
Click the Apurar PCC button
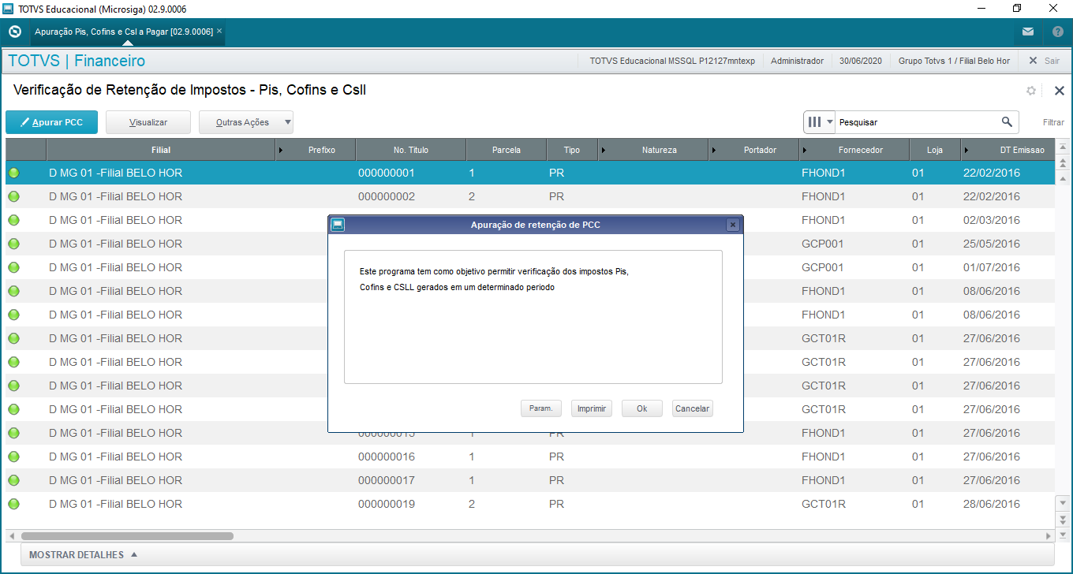point(51,122)
